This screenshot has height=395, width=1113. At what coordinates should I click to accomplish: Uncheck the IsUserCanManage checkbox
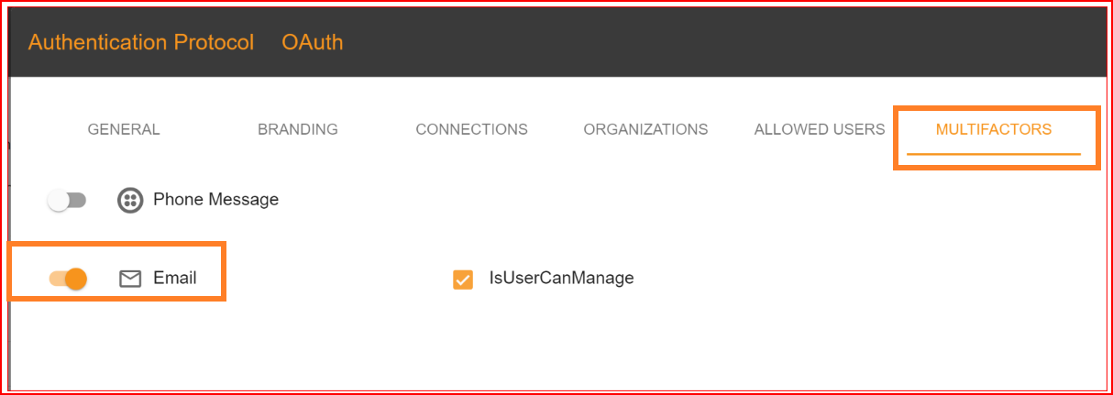click(x=463, y=279)
